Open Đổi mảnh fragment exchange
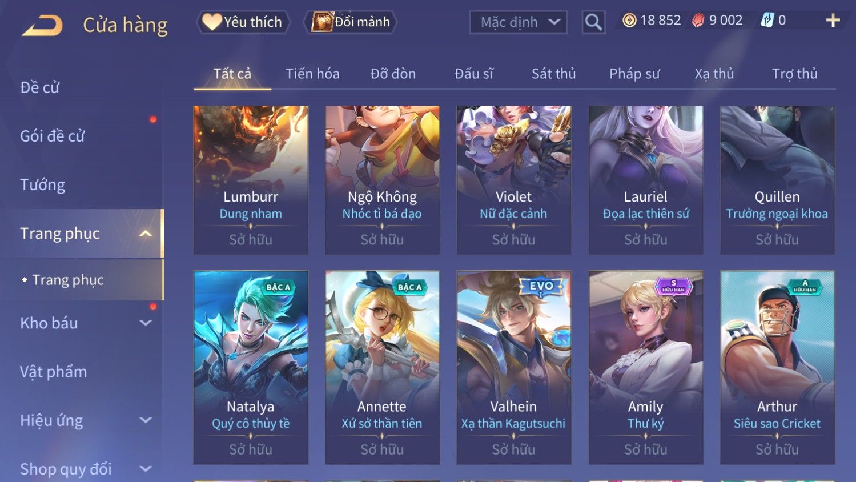The image size is (856, 482). point(350,22)
